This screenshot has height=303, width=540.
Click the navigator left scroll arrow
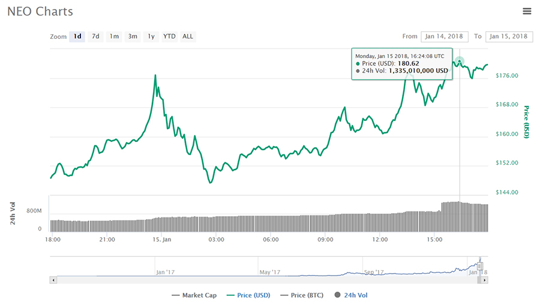tap(53, 280)
